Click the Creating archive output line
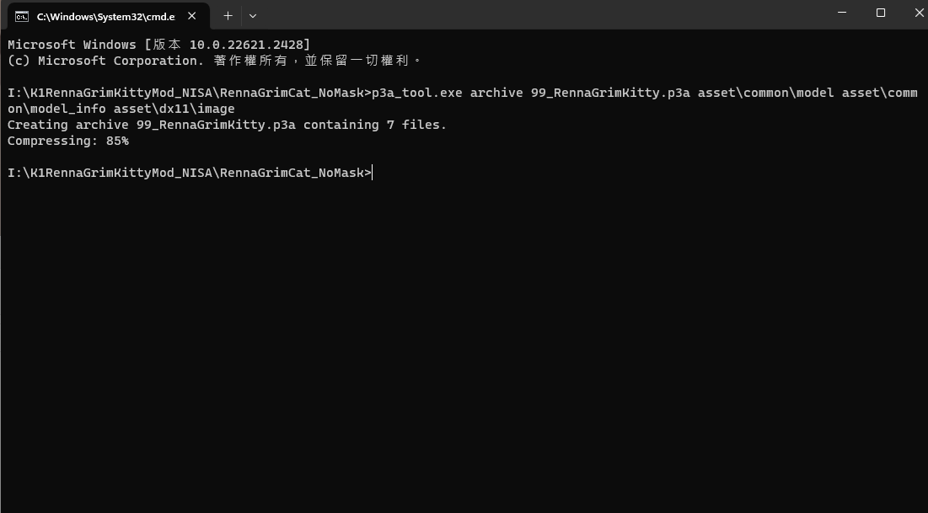The height and width of the screenshot is (513, 928). coord(226,125)
